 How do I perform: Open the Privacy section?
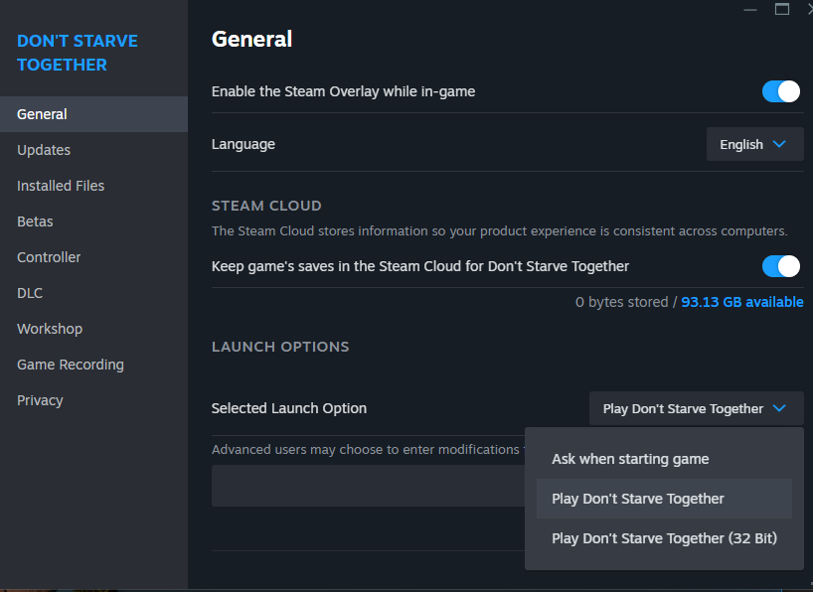point(40,400)
